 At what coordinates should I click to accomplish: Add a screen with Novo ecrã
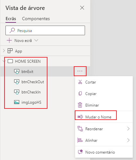tap(19, 41)
